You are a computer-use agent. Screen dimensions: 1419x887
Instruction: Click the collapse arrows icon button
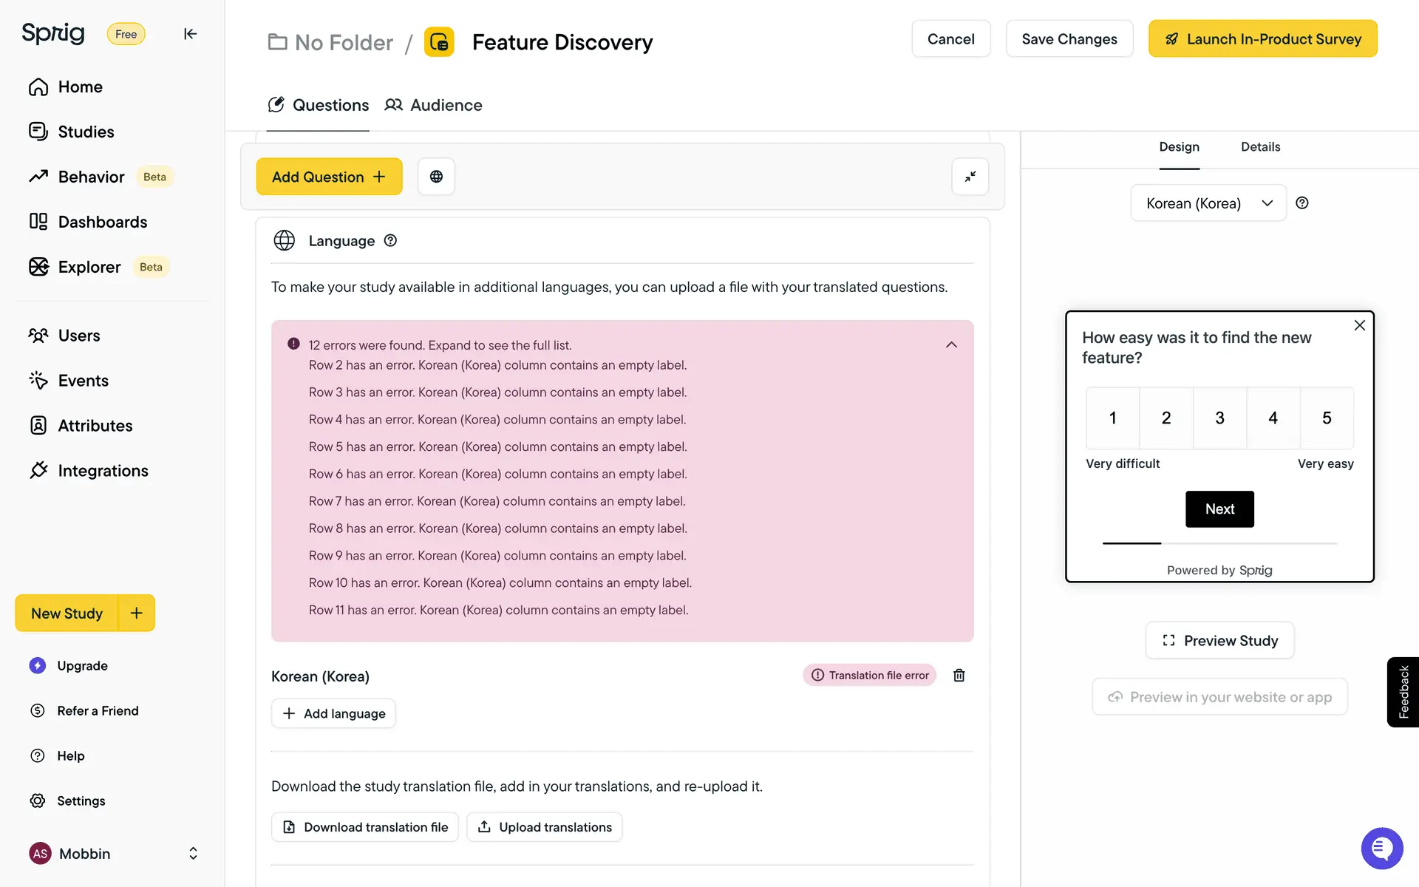click(x=970, y=177)
